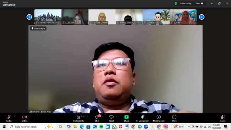Go to next participant thumbnails
Viewport: 231px width, 130px height.
point(202,17)
